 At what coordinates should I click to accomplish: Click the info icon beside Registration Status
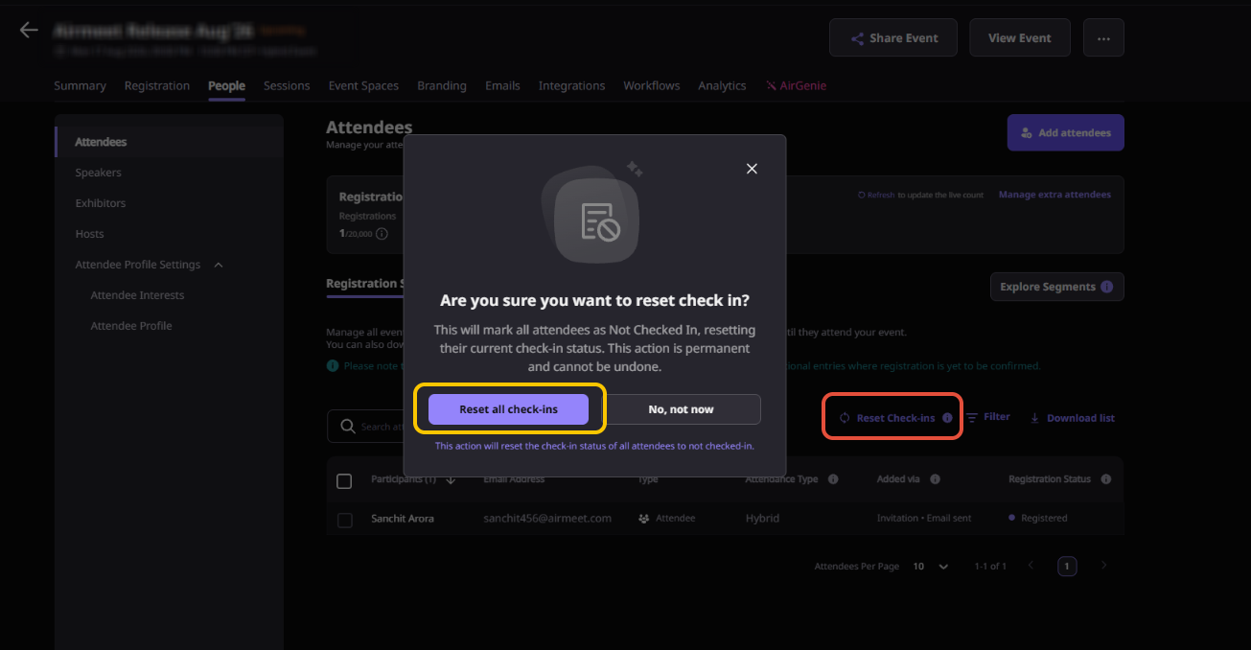pyautogui.click(x=1106, y=479)
